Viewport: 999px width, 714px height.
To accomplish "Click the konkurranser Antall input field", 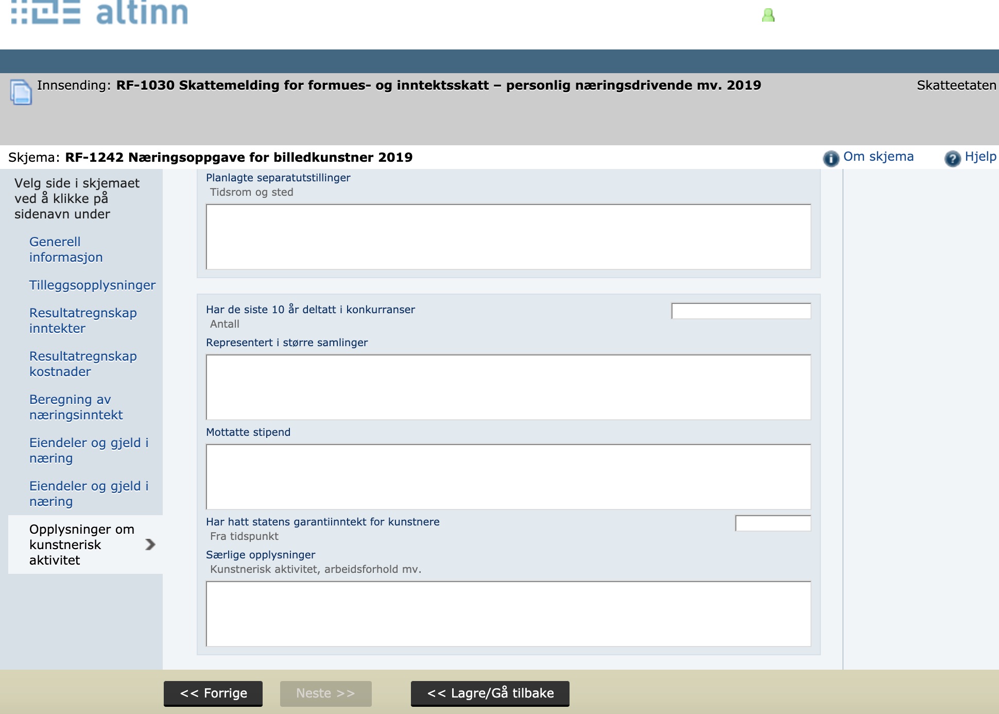I will 740,311.
